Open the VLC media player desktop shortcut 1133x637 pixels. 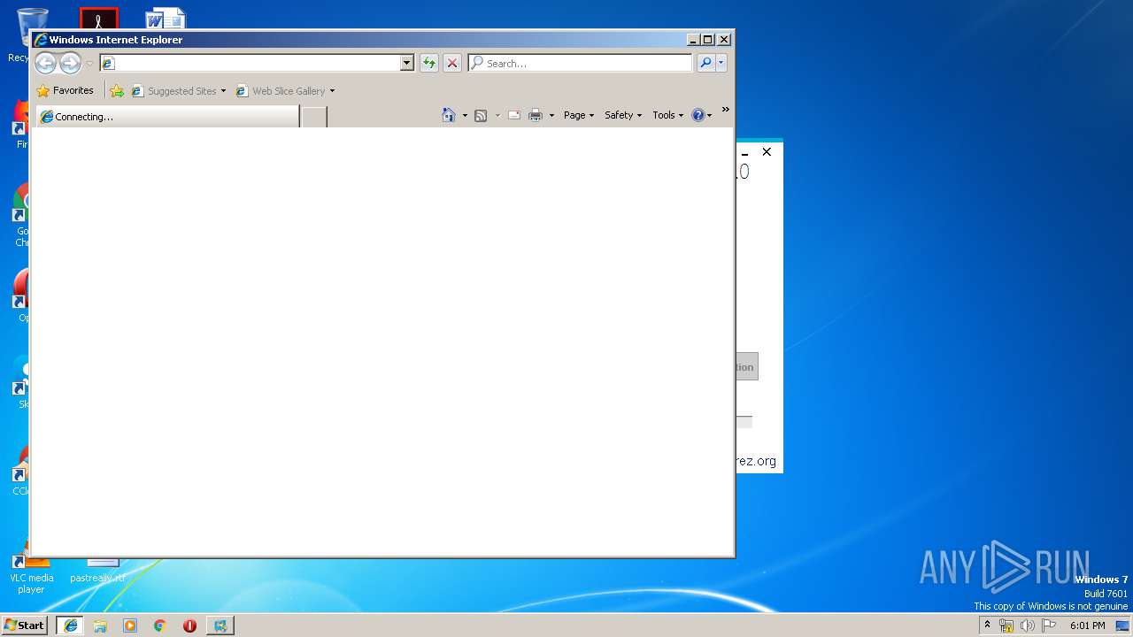tap(31, 575)
